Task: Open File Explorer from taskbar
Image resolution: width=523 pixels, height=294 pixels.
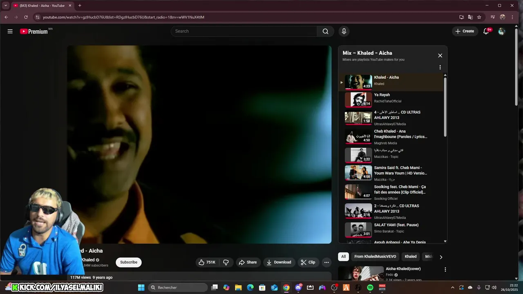Action: click(238, 287)
